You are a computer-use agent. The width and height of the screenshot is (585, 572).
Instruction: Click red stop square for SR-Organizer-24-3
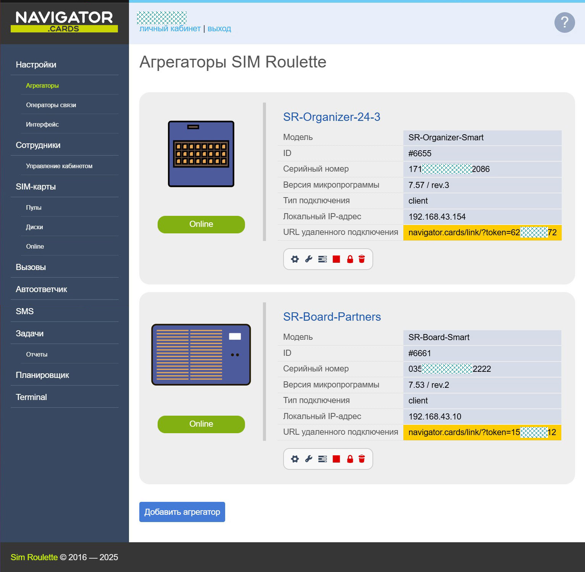click(336, 259)
